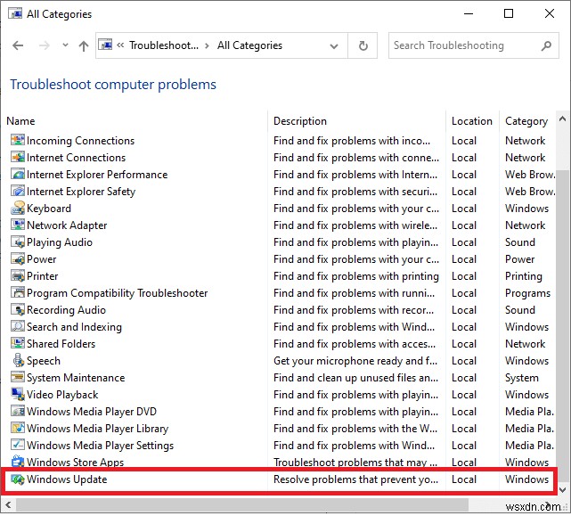Click the Program Compatibility Troubleshooter icon

pos(18,292)
